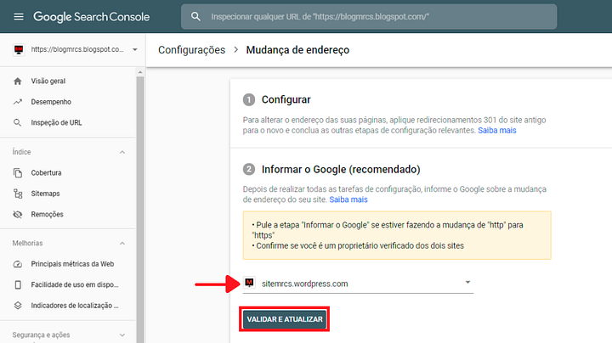Screen dimensions: 612x343
Task: Click the sidebar scrollbar up arrow
Action: point(140,72)
